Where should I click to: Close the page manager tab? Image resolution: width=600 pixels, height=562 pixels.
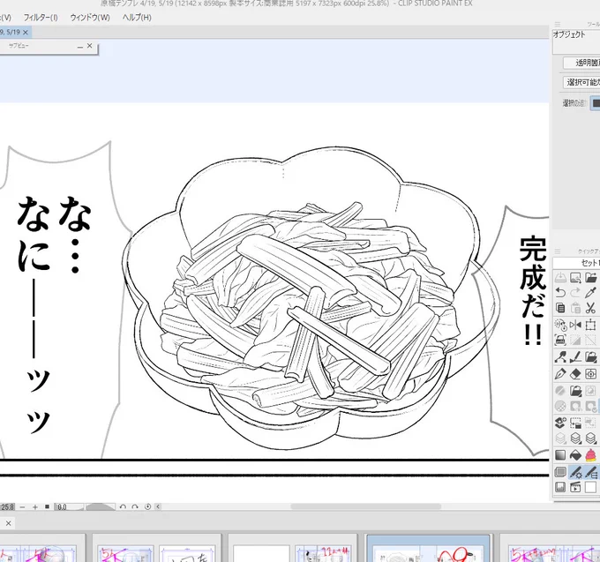tap(9, 523)
